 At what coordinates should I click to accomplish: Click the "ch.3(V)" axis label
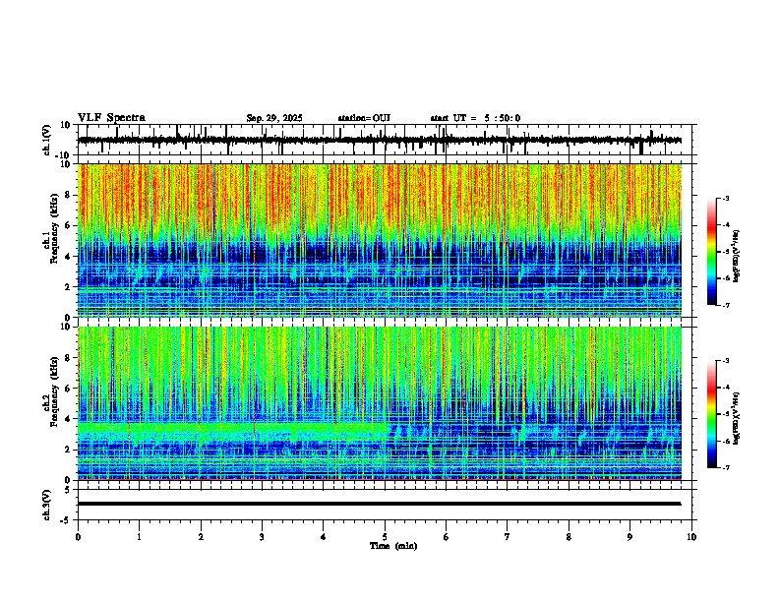coord(47,505)
